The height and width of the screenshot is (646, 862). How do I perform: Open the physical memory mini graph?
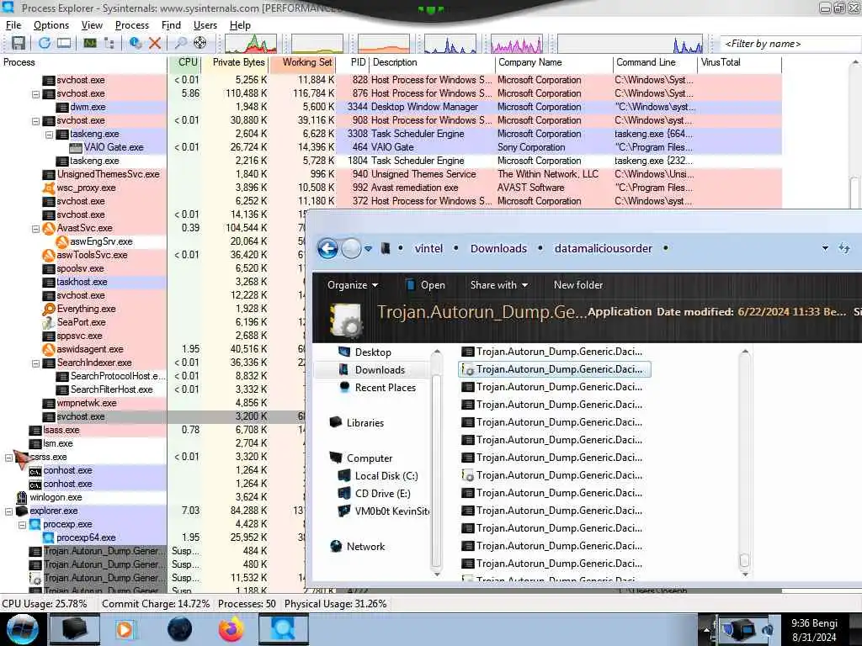point(384,44)
